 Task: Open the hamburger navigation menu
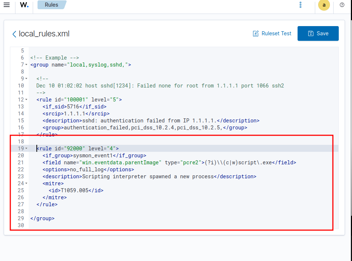point(7,5)
